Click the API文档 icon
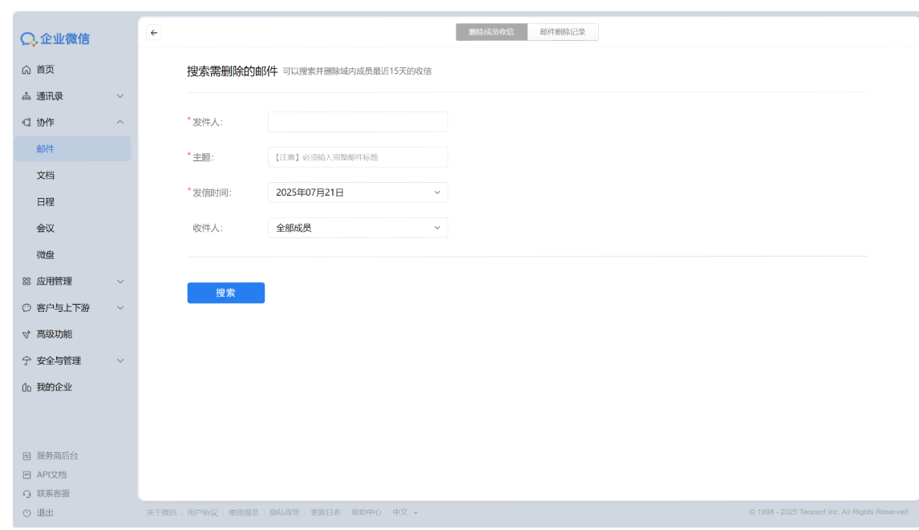This screenshot has width=919, height=530. point(26,475)
